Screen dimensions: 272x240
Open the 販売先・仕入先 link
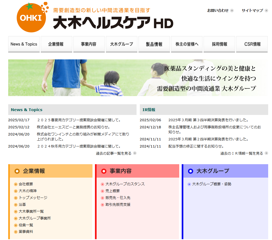click(118, 198)
